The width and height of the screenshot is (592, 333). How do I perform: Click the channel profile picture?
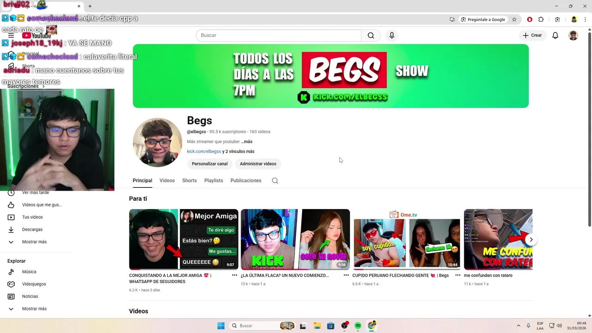(x=157, y=142)
